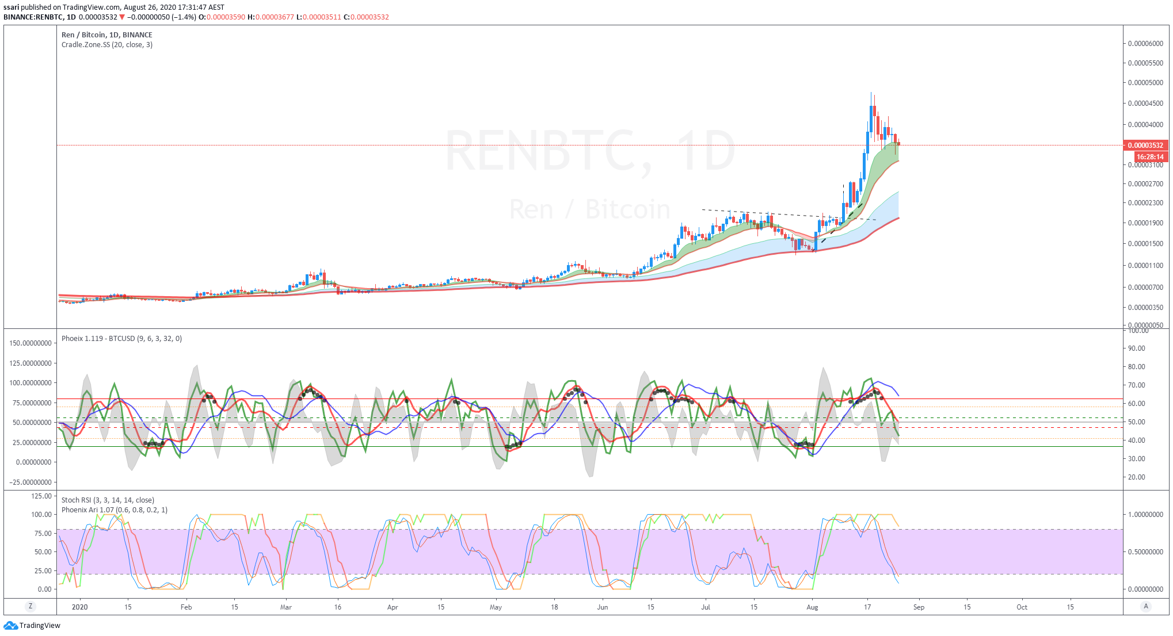This screenshot has width=1173, height=636.
Task: Click the 0.00002700 price axis label
Action: 1145,184
